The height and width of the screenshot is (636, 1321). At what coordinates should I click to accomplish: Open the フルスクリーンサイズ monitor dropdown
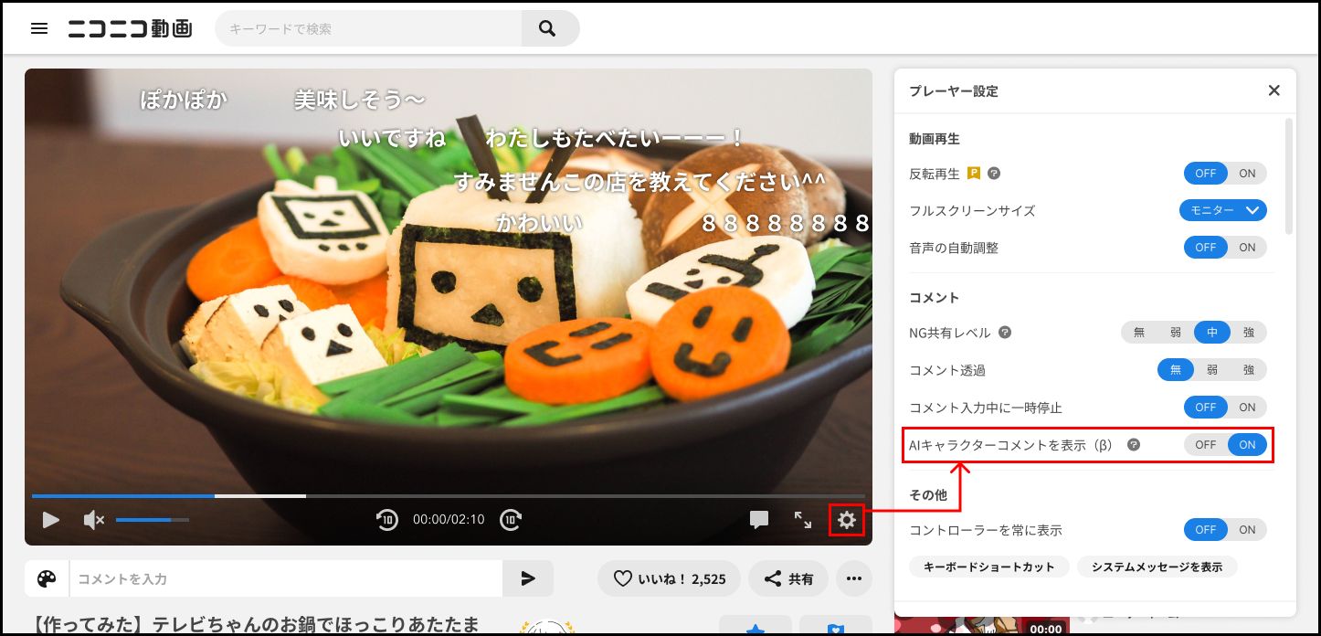coord(1222,210)
